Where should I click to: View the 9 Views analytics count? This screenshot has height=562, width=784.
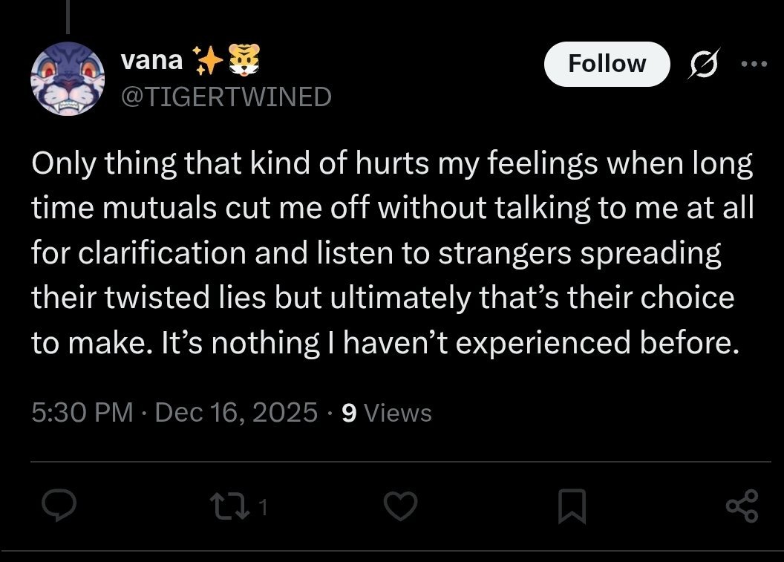(x=387, y=412)
